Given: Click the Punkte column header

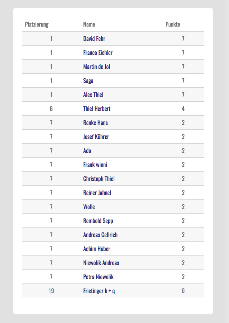Looking at the screenshot, I should [173, 24].
